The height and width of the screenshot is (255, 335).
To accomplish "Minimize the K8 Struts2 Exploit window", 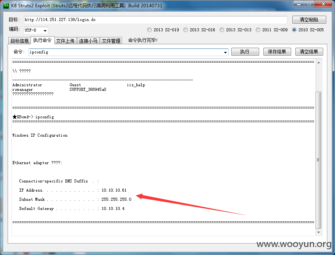I will (299, 4).
